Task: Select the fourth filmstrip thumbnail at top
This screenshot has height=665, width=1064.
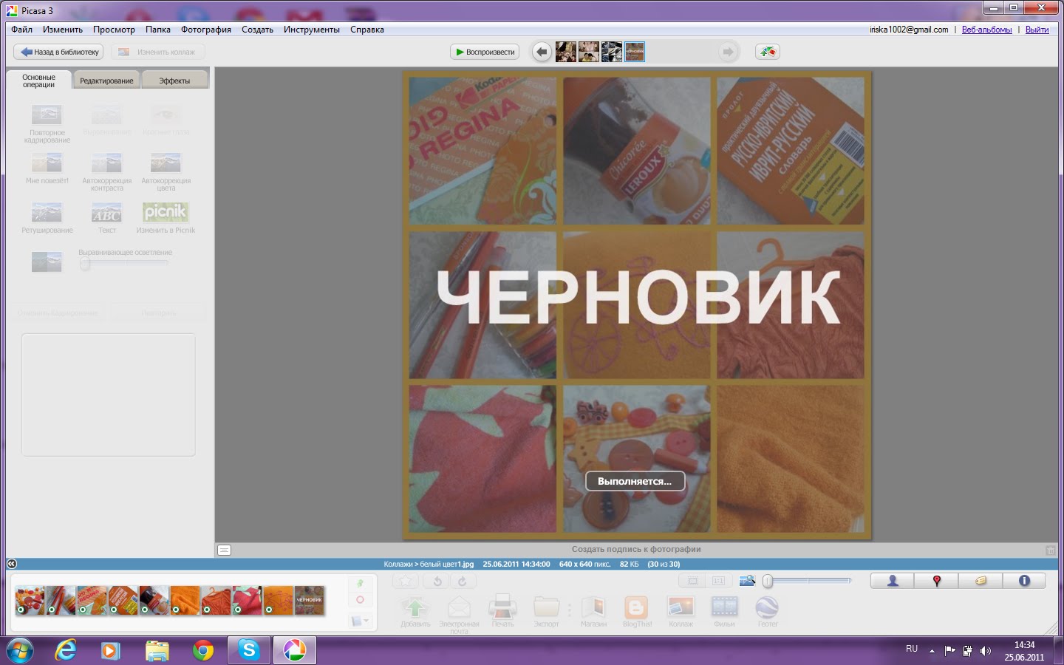Action: pyautogui.click(x=635, y=52)
